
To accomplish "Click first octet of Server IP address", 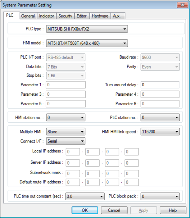I will (73, 163).
